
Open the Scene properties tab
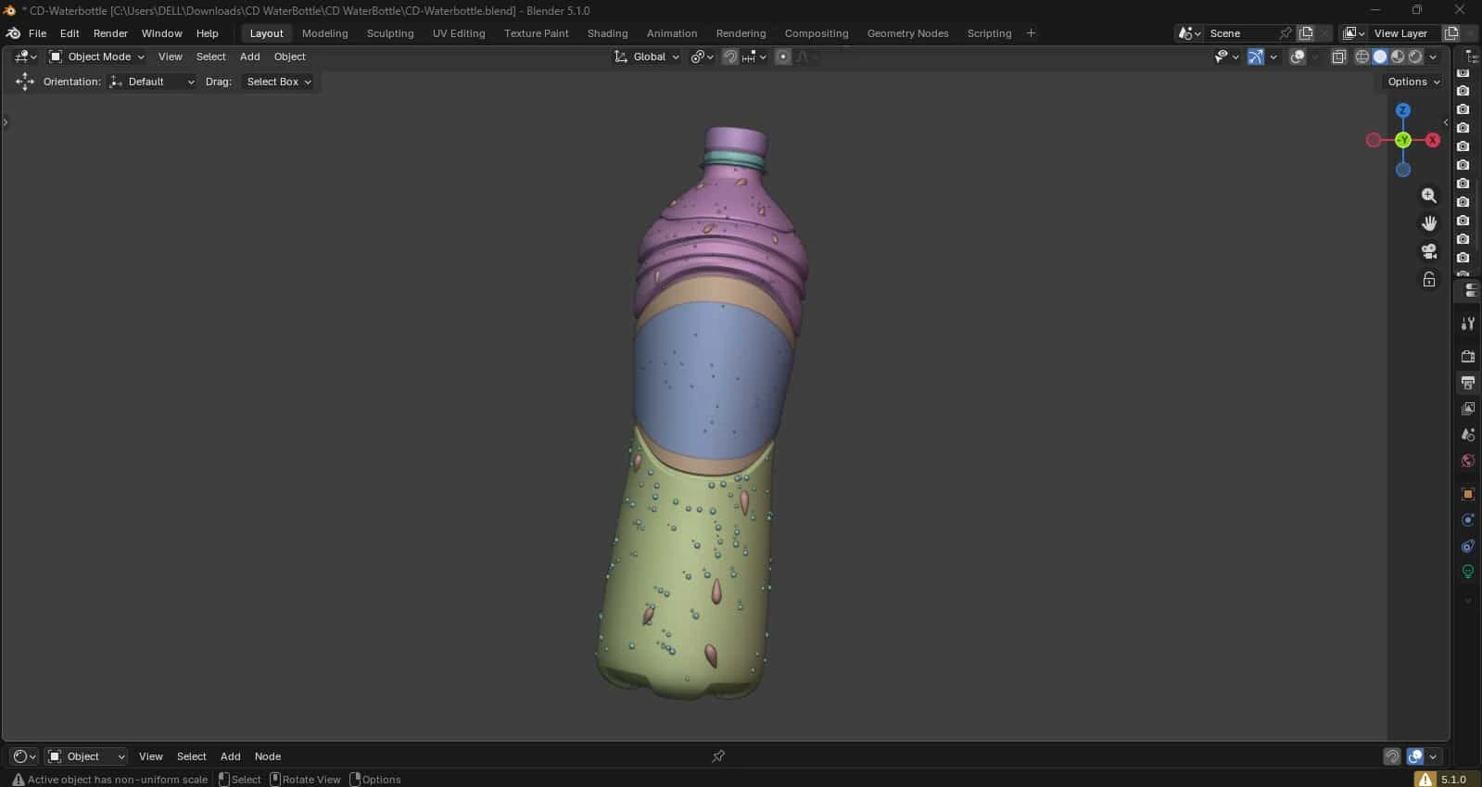pos(1467,435)
